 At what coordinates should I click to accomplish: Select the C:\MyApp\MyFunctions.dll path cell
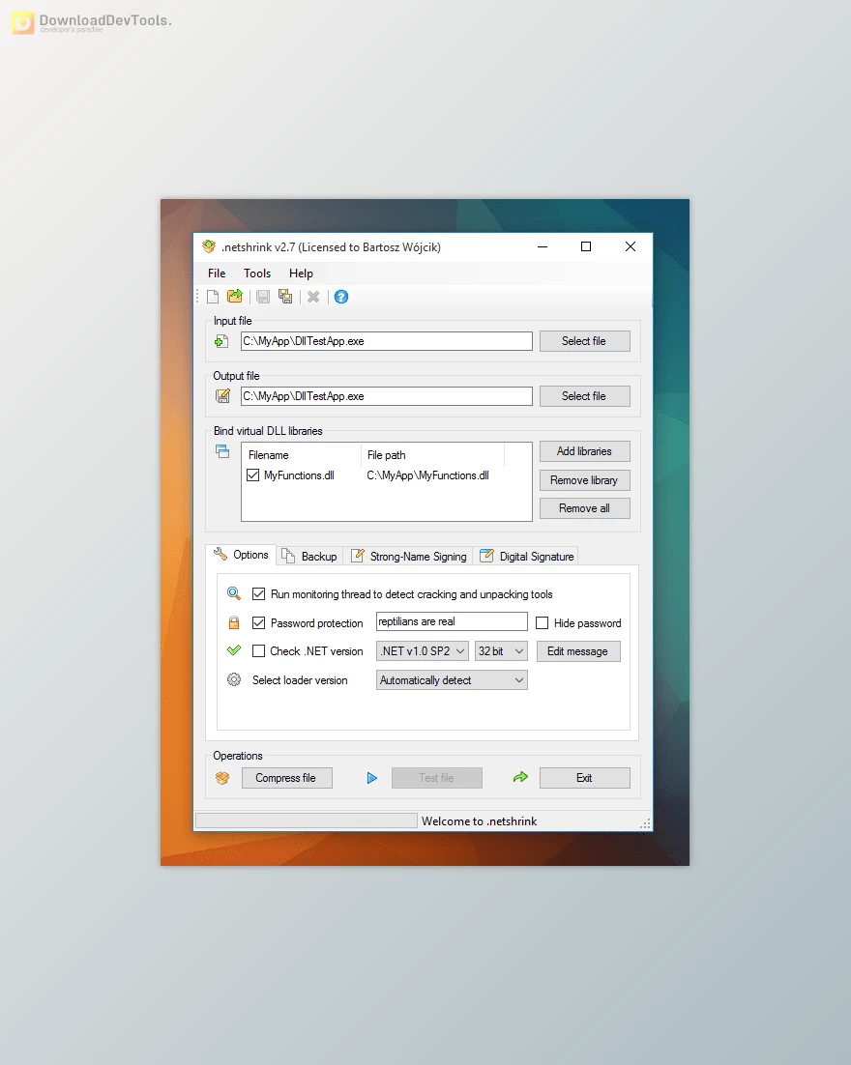[x=427, y=475]
